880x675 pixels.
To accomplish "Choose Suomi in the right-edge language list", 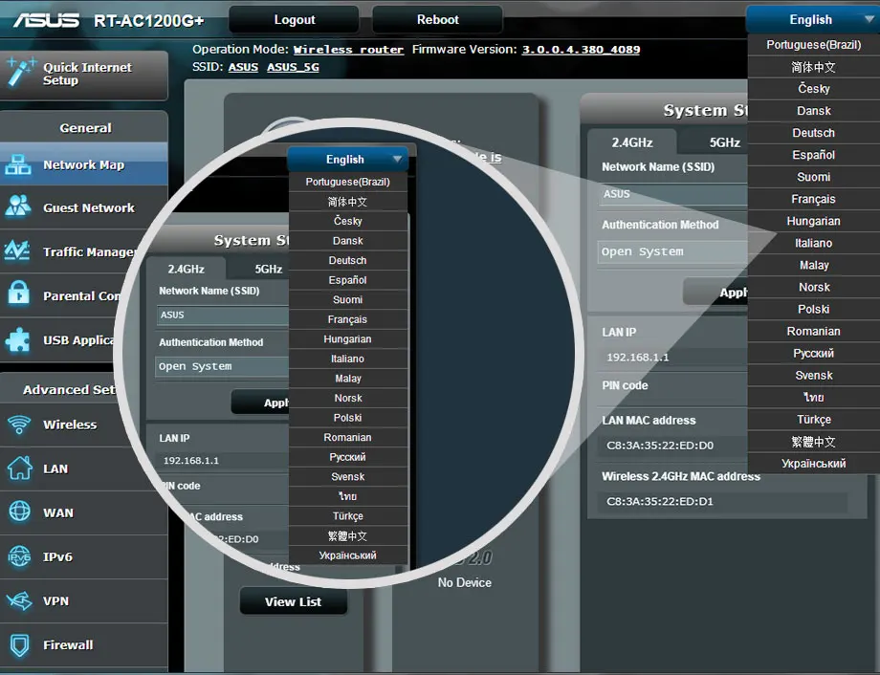I will click(814, 177).
